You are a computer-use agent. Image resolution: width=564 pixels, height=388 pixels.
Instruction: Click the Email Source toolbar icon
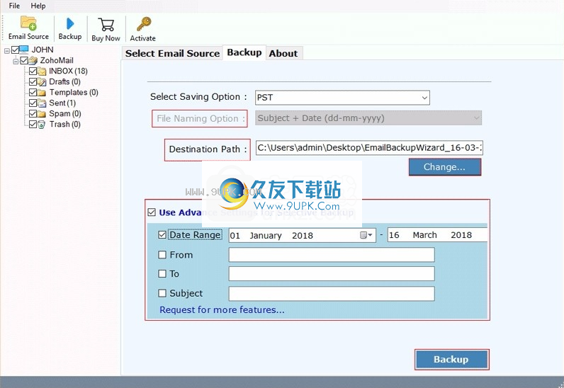tap(28, 23)
